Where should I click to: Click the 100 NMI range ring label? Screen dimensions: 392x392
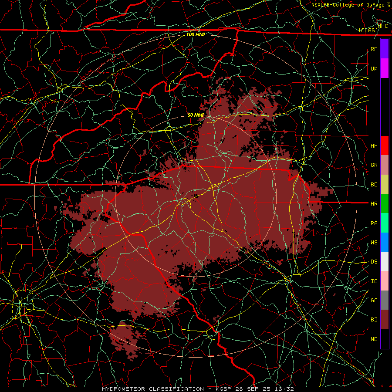[196, 34]
